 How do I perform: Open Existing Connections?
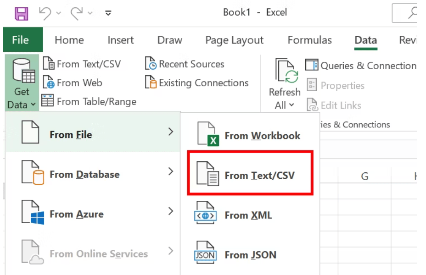click(x=196, y=82)
